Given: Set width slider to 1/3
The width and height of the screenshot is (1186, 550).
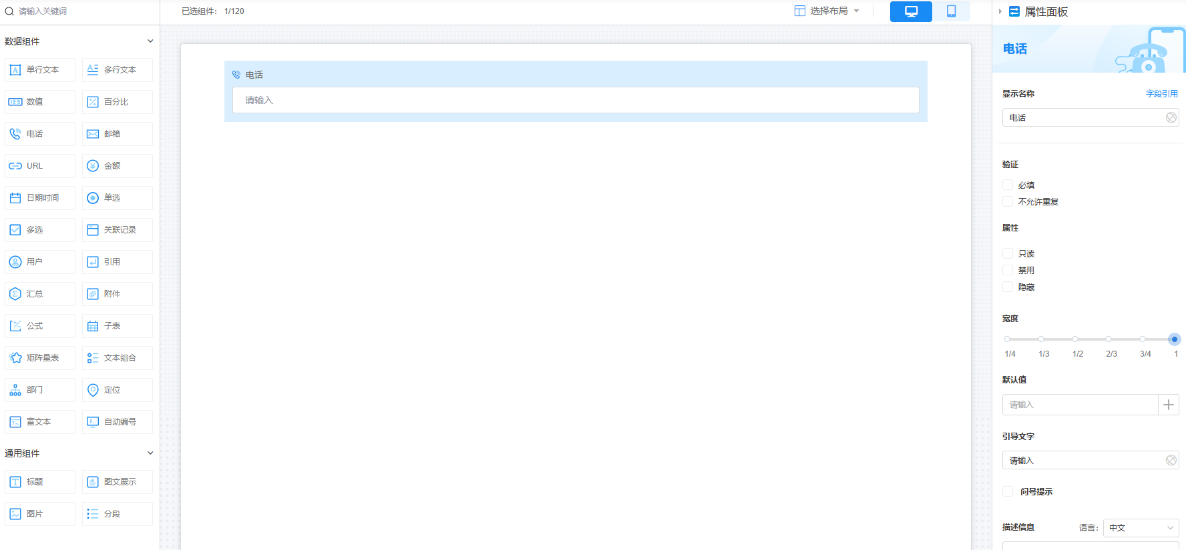Looking at the screenshot, I should tap(1041, 339).
